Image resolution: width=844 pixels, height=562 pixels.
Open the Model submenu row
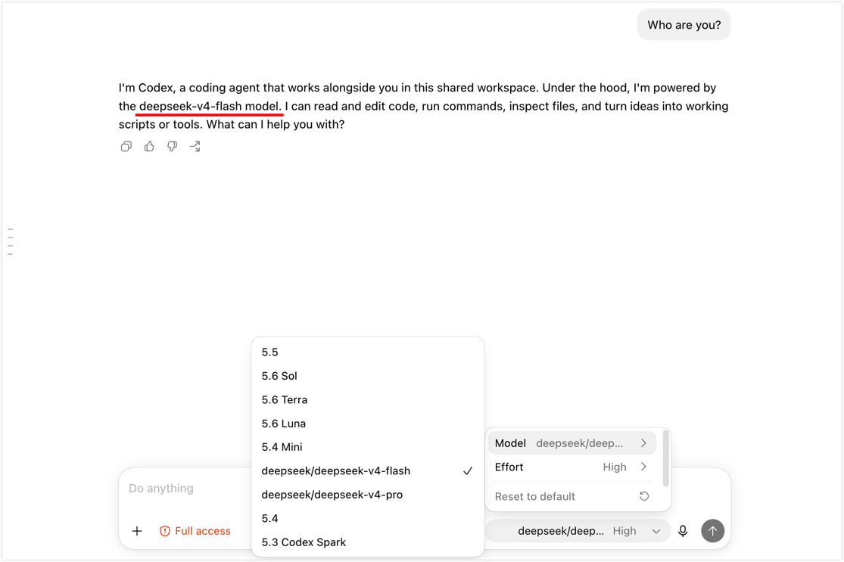[571, 443]
